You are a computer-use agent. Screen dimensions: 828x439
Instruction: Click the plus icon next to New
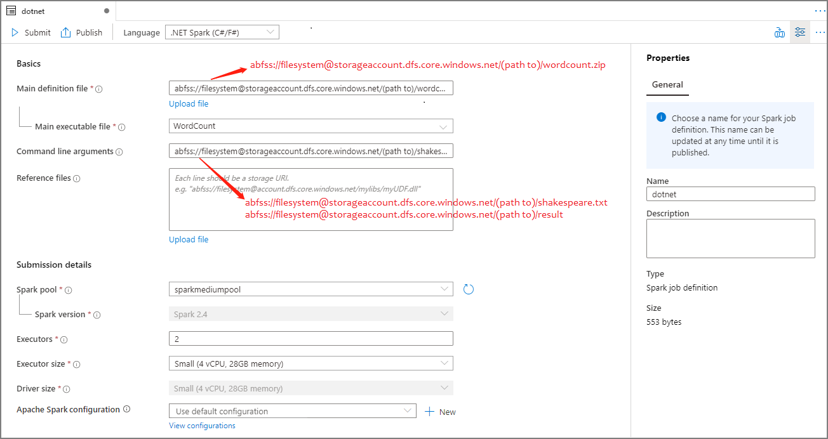click(429, 412)
